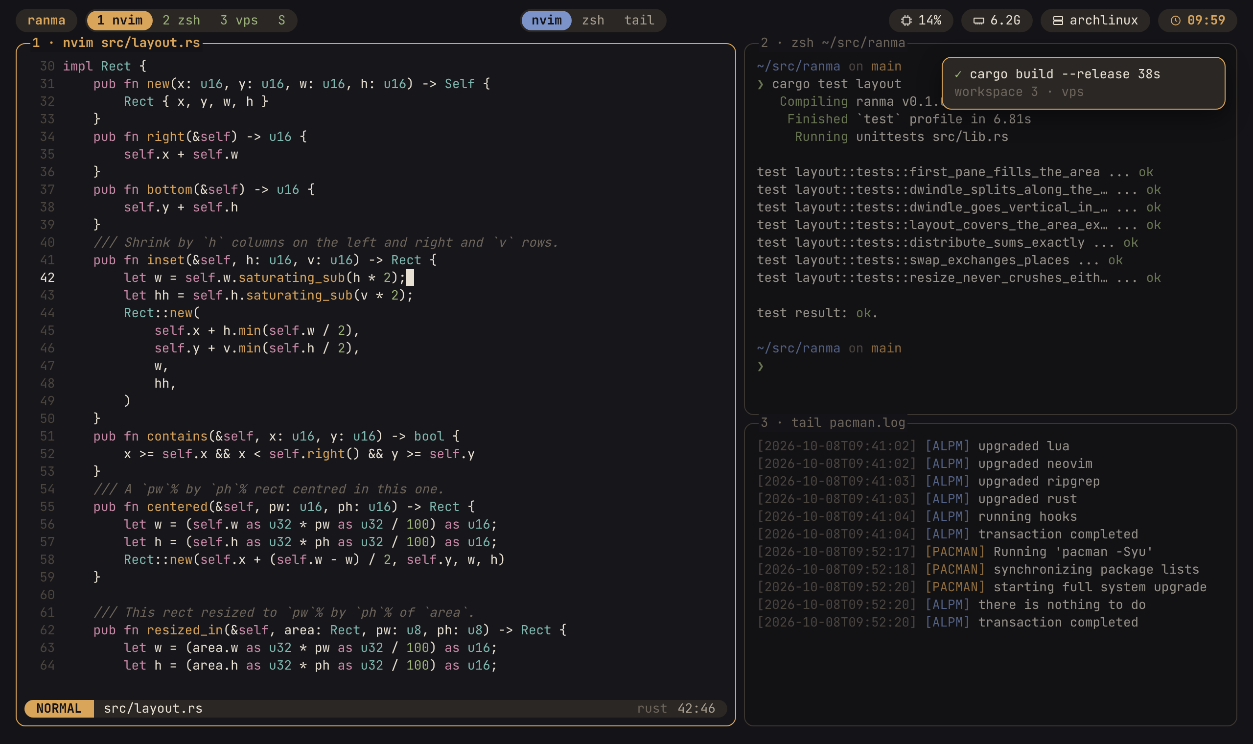Click the distribute_sums_exactly test line
The image size is (1253, 744).
pyautogui.click(x=947, y=243)
